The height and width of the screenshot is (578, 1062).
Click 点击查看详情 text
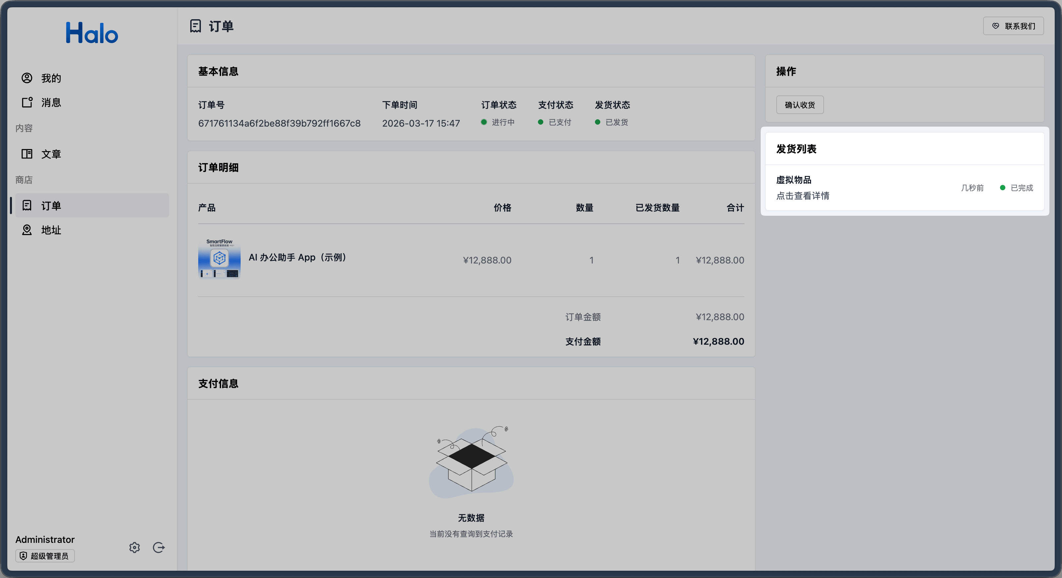803,196
